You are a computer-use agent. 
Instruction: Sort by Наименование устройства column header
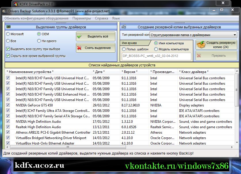[48, 72]
